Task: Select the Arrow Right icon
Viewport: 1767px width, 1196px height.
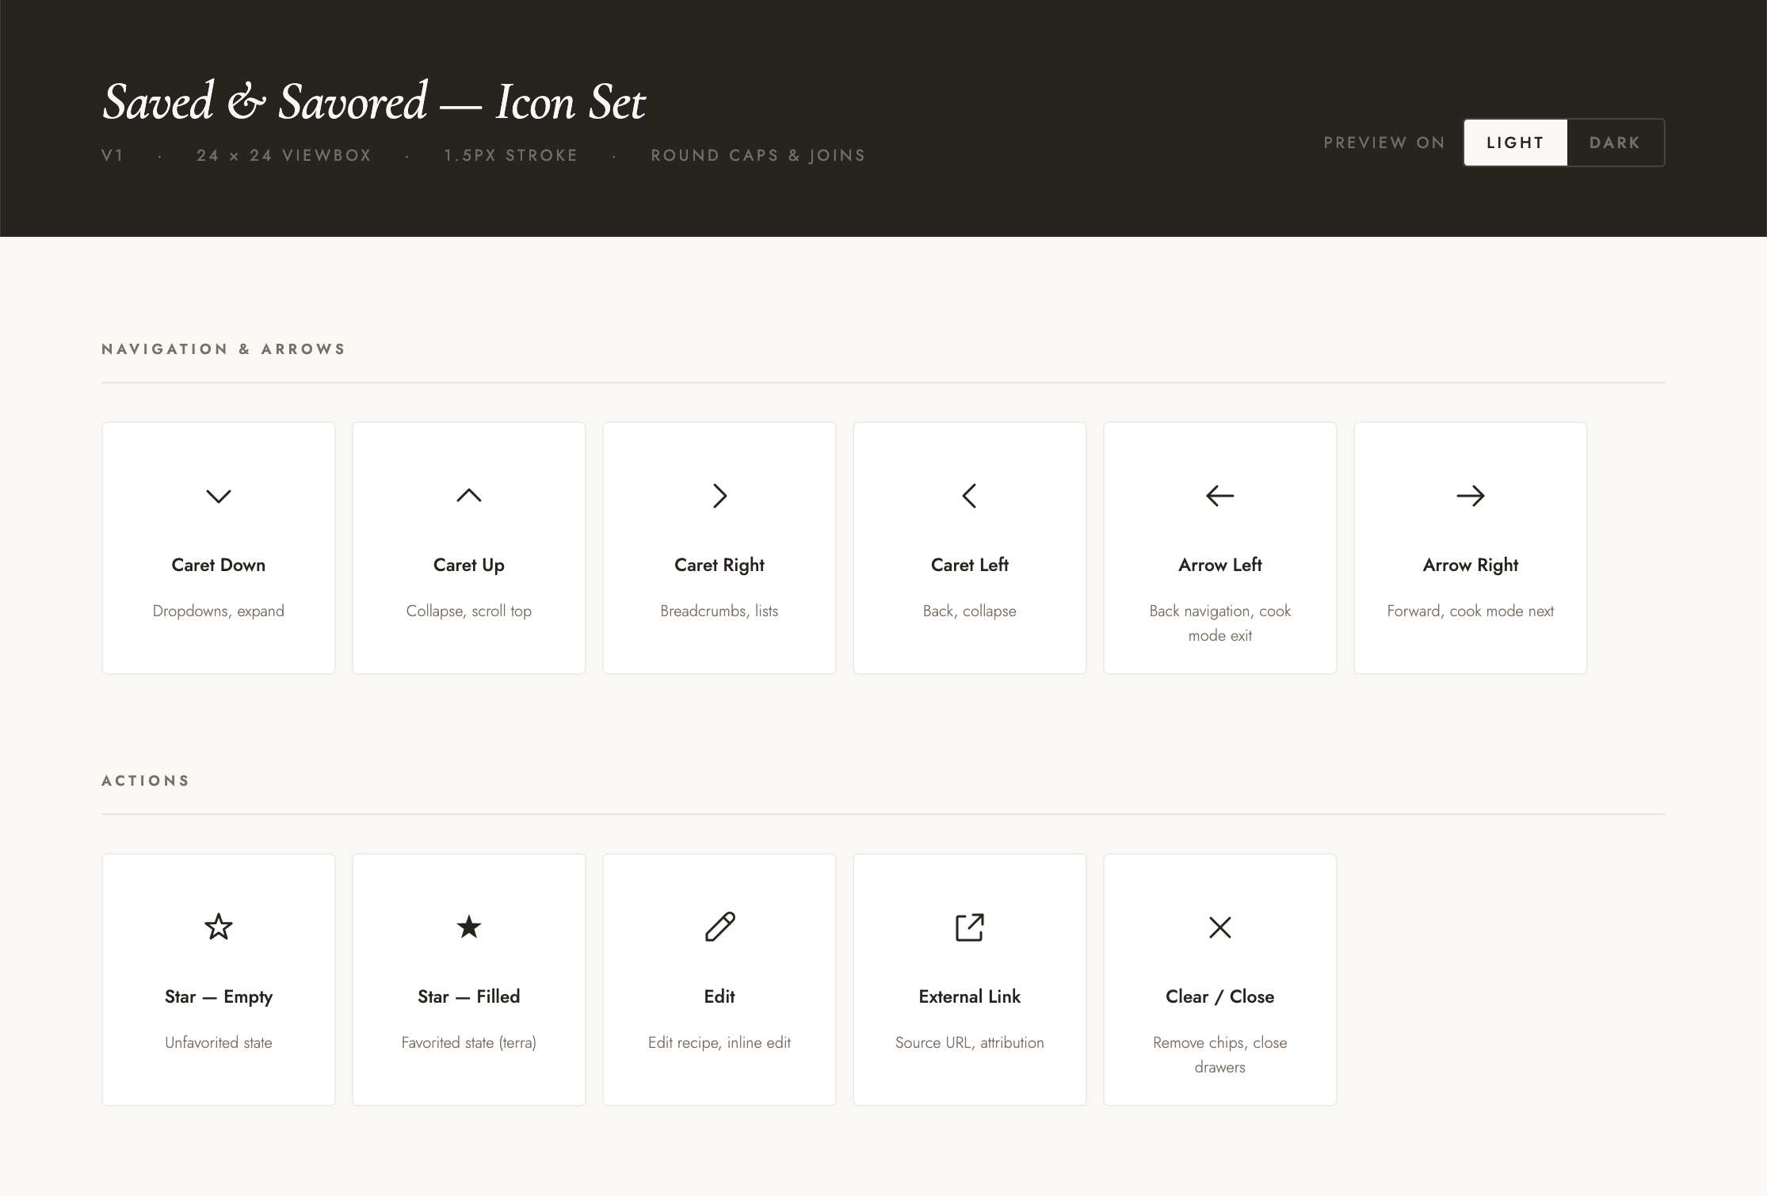Action: click(1470, 496)
